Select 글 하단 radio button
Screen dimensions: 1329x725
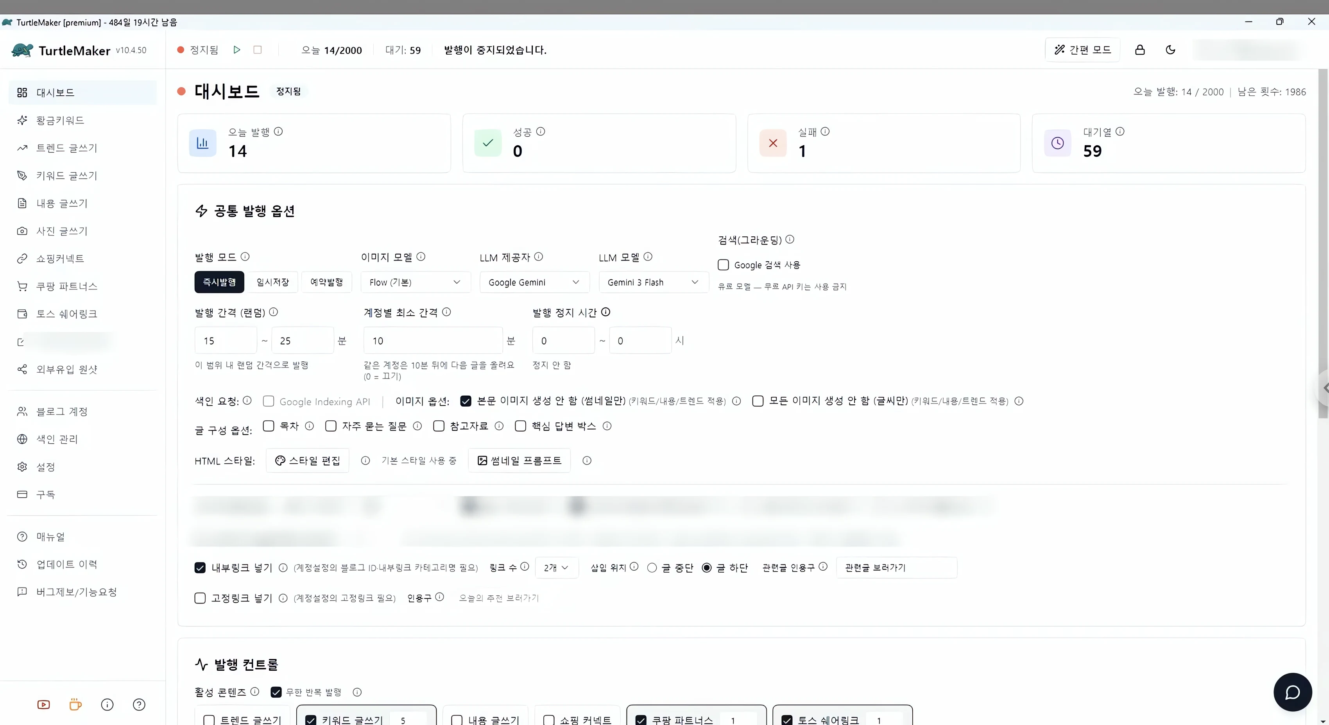click(706, 567)
